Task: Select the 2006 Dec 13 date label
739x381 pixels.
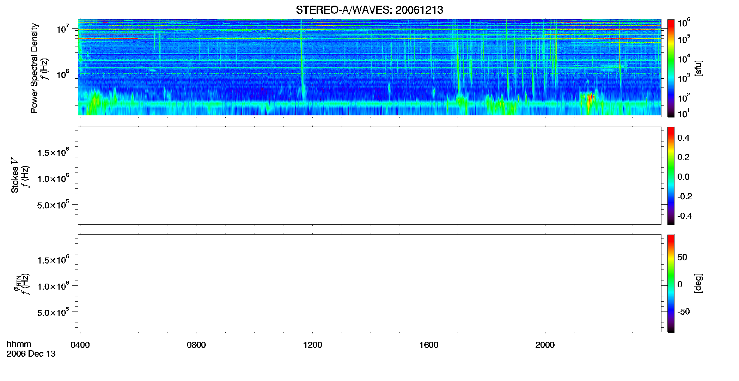Action: [31, 354]
